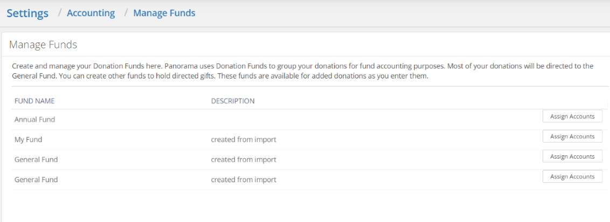Screen dimensions: 610x222
Task: Go to the Accounting breadcrumb link
Action: pyautogui.click(x=91, y=13)
